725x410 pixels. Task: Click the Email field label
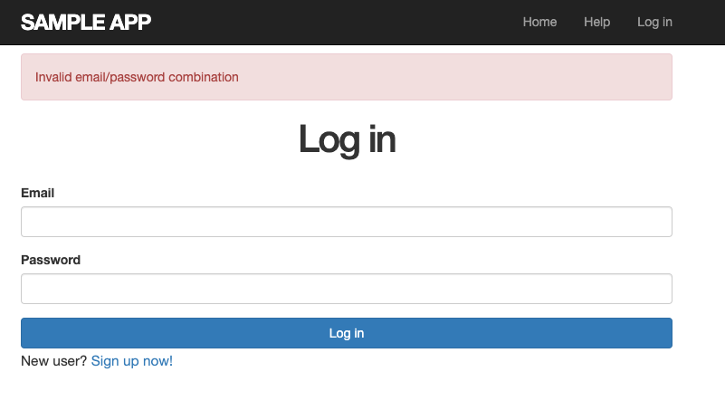click(x=38, y=193)
